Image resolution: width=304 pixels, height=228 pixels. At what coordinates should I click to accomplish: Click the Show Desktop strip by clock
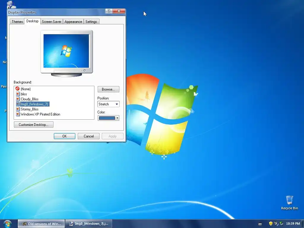[x=303, y=224]
